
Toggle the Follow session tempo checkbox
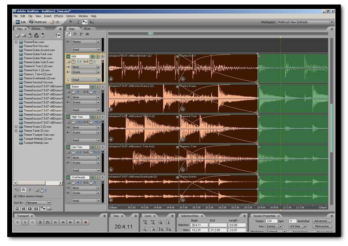(x=15, y=196)
